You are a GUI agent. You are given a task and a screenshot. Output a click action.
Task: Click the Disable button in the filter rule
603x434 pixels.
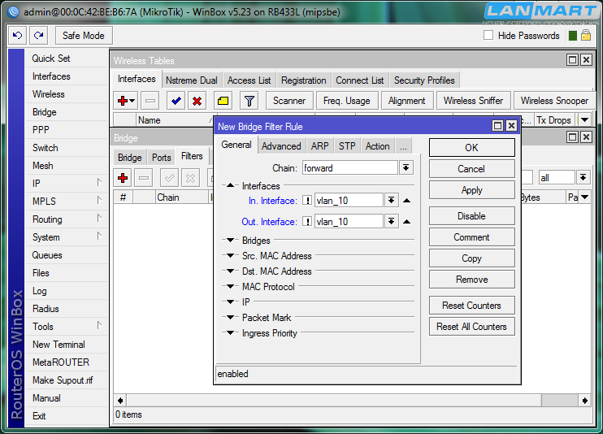point(472,216)
